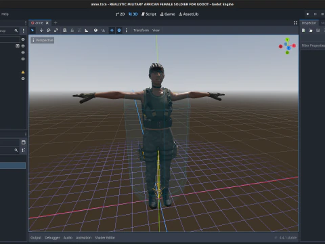Toggle preview sunlight button
The width and height of the screenshot is (325, 244).
pos(112,30)
